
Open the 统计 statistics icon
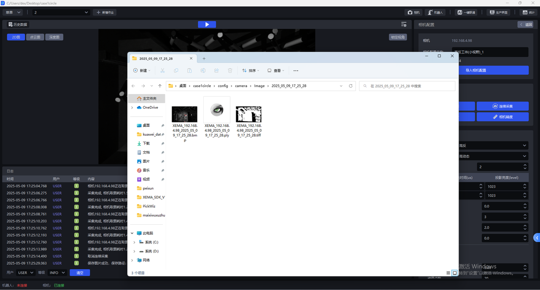[528, 13]
